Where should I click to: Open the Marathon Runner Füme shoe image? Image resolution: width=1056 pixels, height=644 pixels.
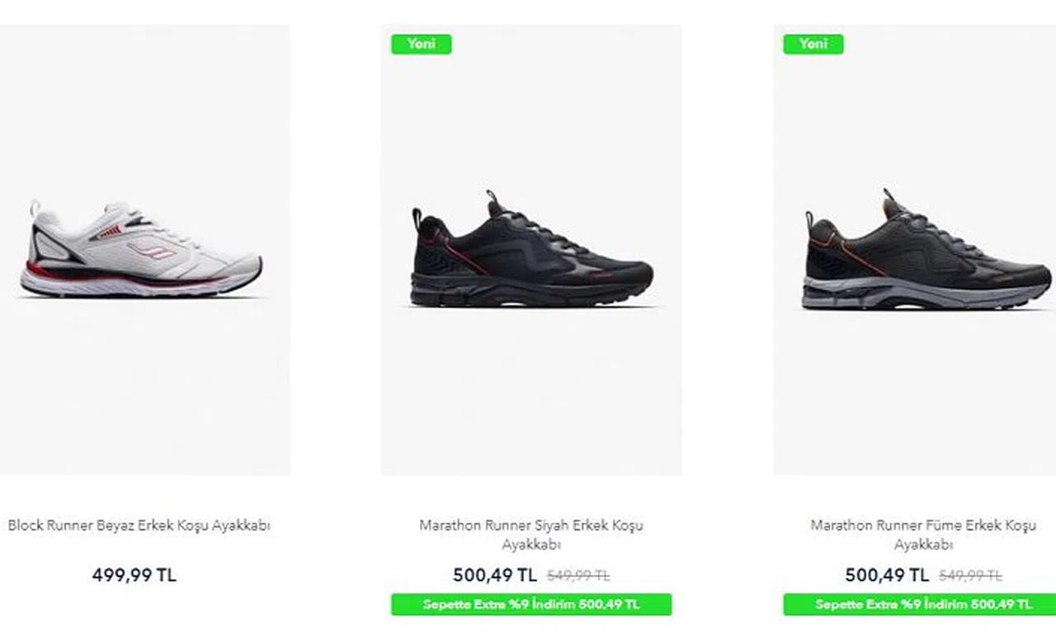[x=924, y=251]
